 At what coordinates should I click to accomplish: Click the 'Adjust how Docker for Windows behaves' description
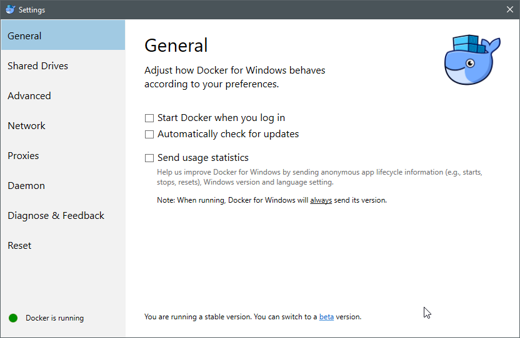[x=235, y=77]
